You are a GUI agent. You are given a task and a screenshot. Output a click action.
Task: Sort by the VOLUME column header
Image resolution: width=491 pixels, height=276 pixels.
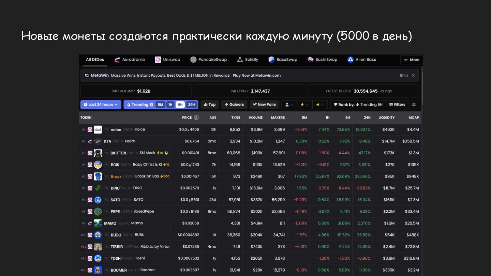click(255, 118)
